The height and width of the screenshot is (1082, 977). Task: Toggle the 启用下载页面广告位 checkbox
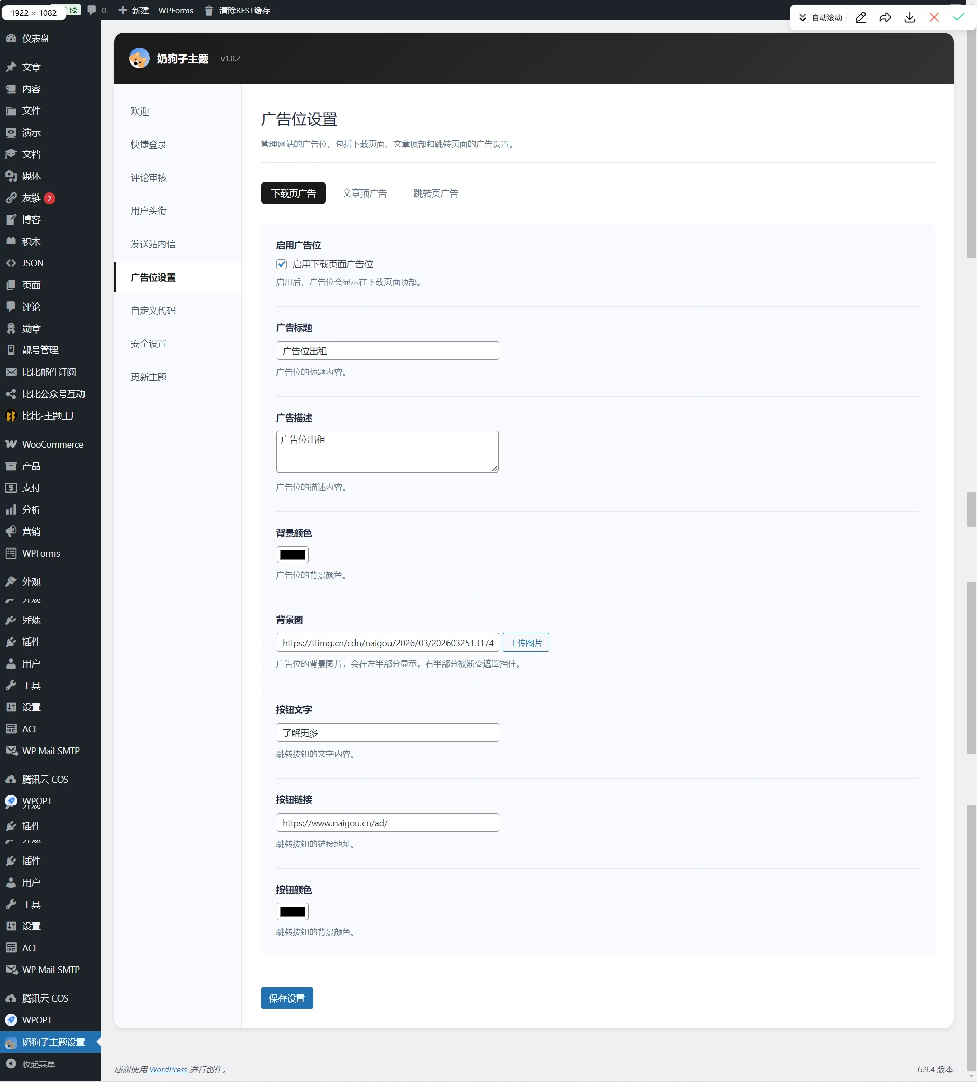tap(282, 264)
